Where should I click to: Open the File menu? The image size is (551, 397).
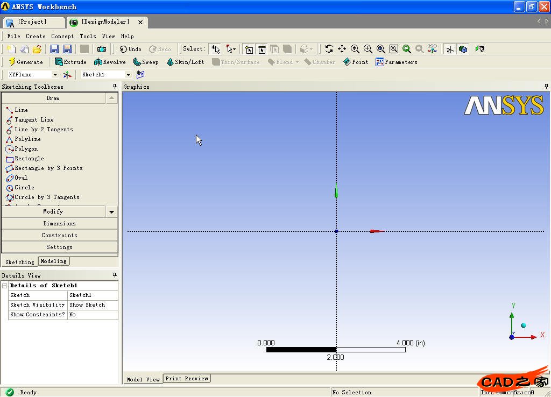tap(13, 36)
